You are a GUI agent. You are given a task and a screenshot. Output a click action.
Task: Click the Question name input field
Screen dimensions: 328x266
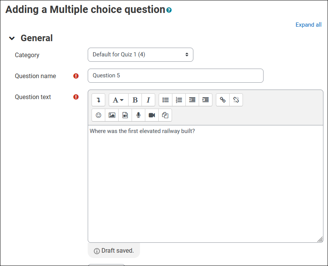175,75
